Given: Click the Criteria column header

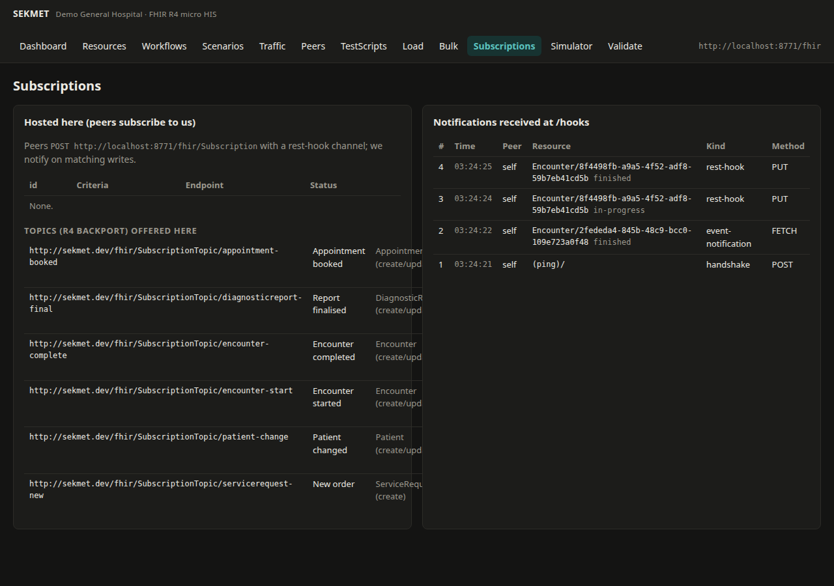Looking at the screenshot, I should point(93,185).
